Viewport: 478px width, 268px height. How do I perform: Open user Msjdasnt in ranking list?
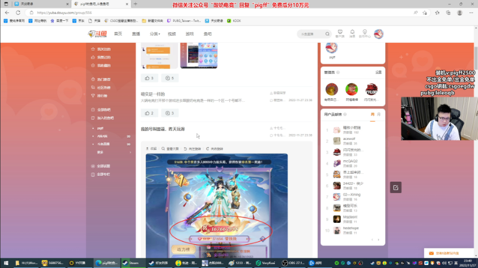350,217
